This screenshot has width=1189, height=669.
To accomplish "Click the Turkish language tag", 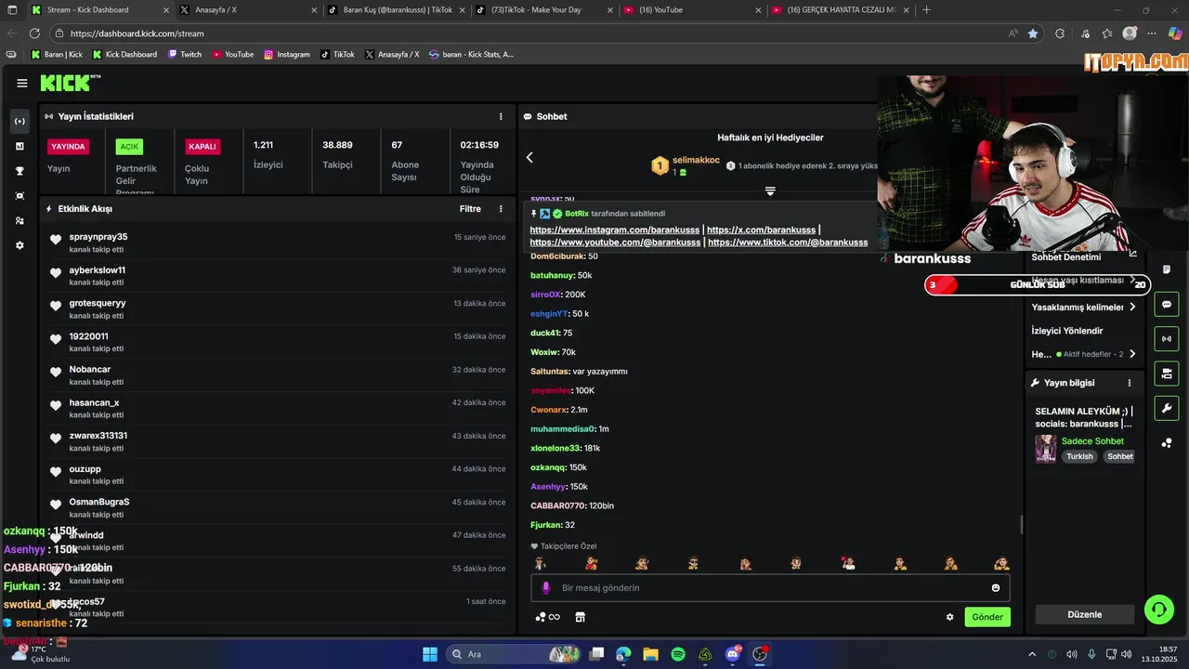I will 1079,456.
